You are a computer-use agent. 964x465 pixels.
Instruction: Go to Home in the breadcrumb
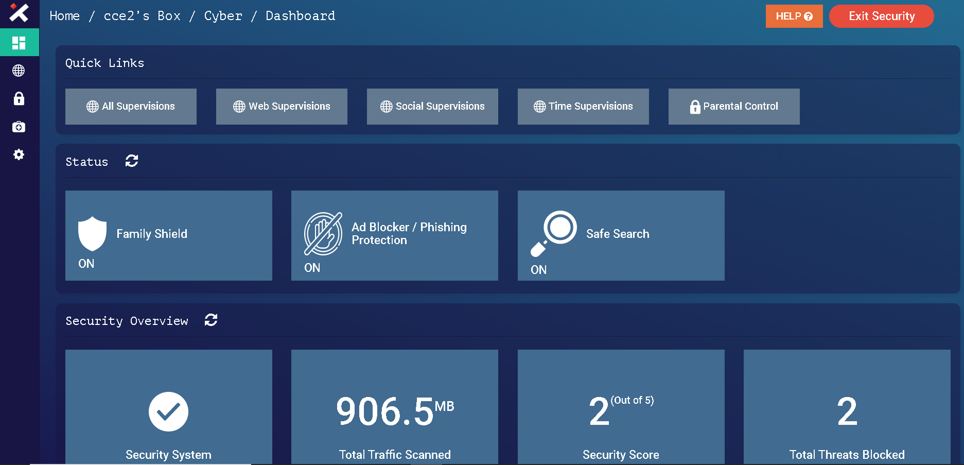point(65,16)
